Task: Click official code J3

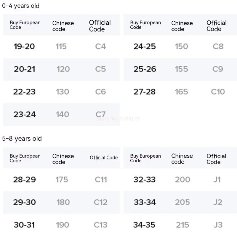Action: [x=218, y=225]
